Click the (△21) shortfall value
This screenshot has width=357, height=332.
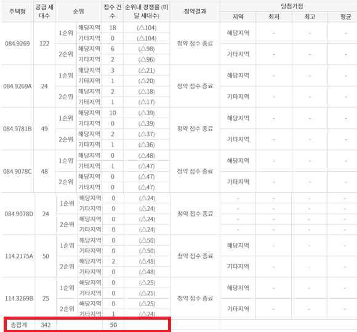pyautogui.click(x=146, y=70)
